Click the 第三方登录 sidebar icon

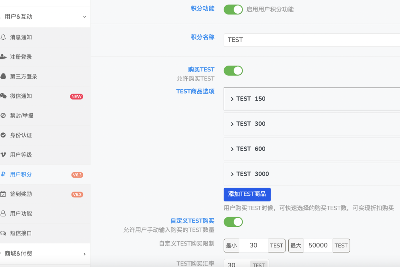(4, 77)
